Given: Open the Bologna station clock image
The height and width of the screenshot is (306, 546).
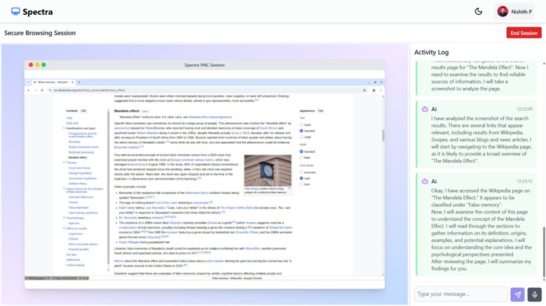Looking at the screenshot, I should (268, 170).
